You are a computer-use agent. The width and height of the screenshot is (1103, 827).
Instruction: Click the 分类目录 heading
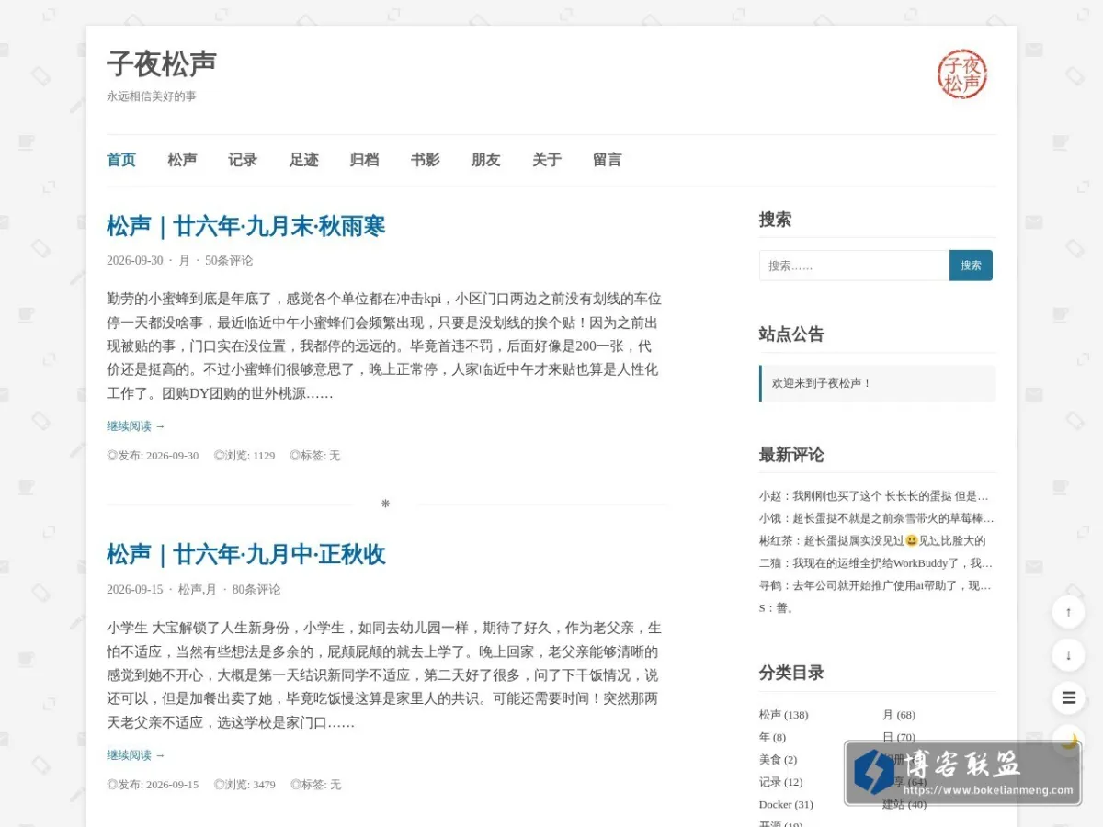(791, 673)
